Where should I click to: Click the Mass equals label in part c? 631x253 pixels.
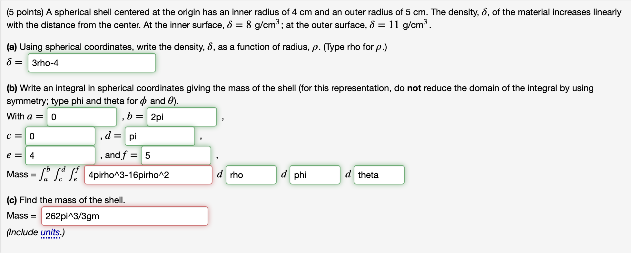tap(21, 216)
